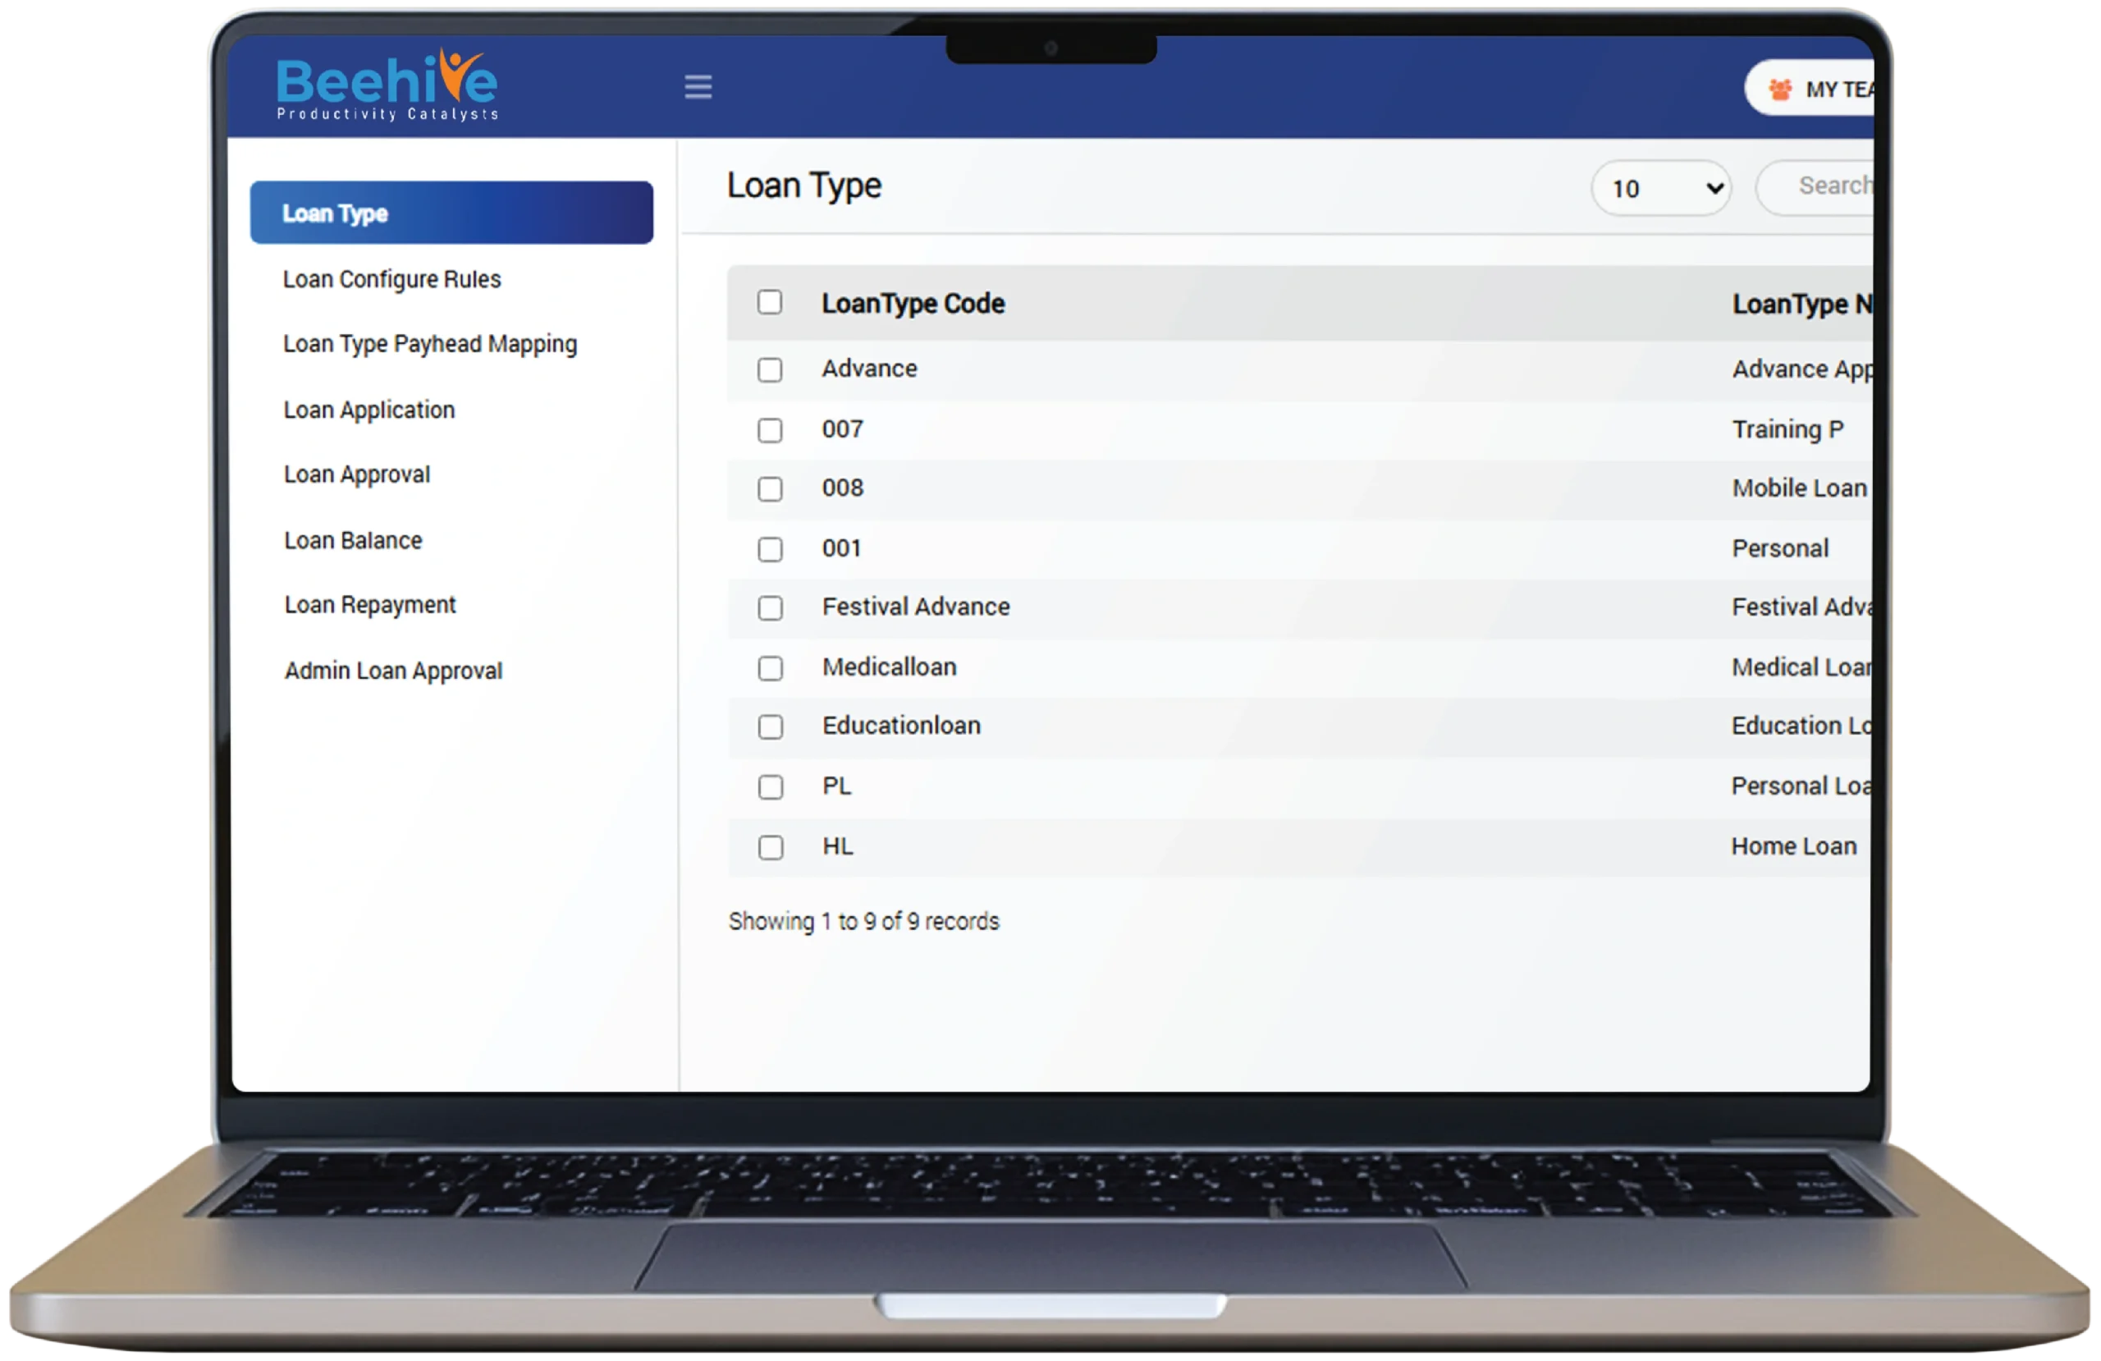Navigate to Loan Approval
The height and width of the screenshot is (1361, 2101).
[357, 474]
